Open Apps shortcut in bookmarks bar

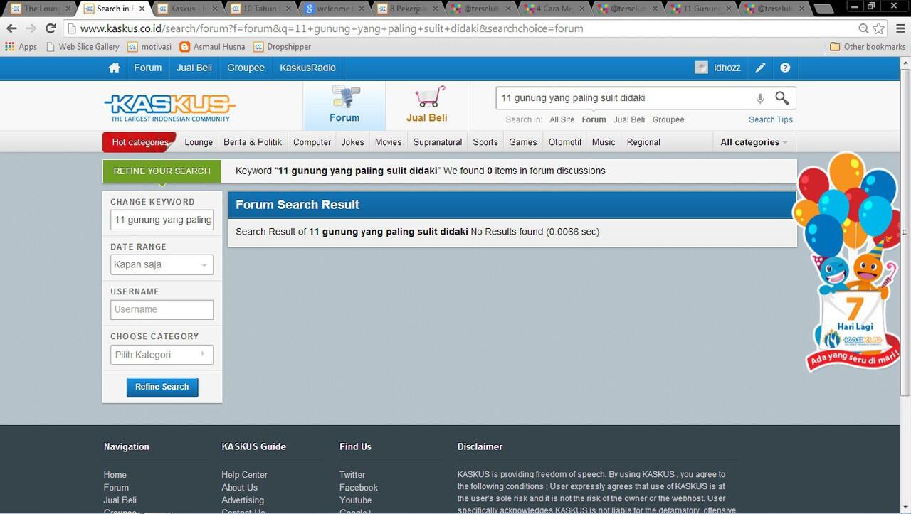(21, 47)
